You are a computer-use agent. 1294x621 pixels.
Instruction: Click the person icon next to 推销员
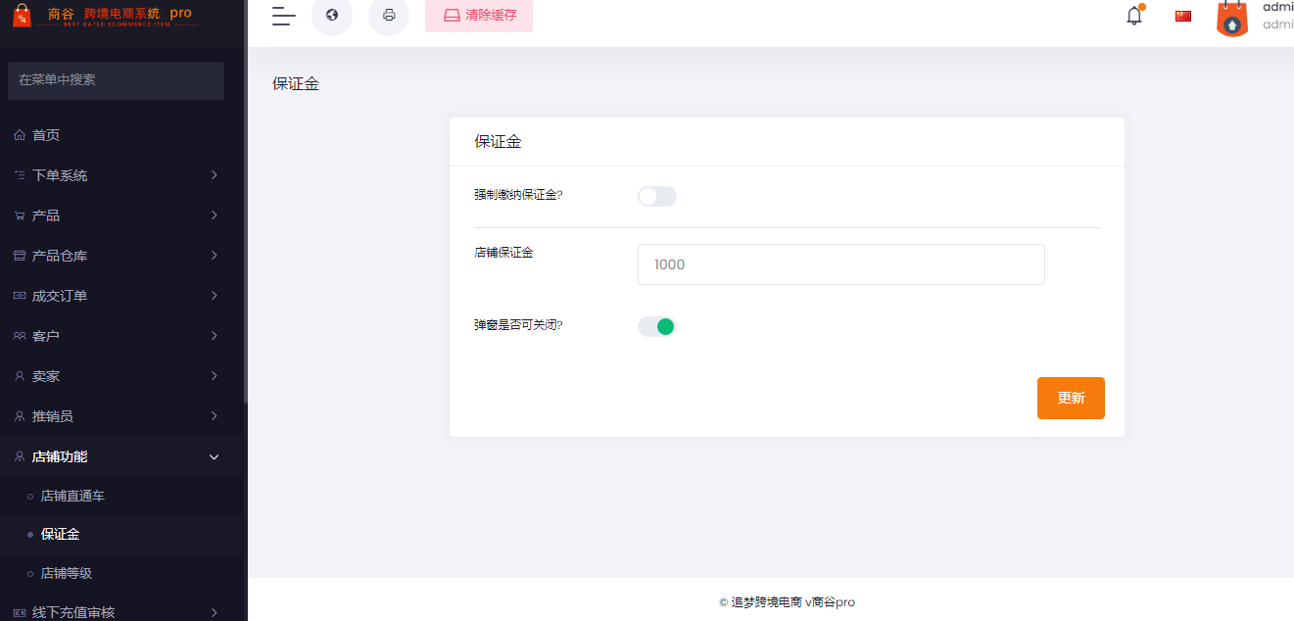20,416
